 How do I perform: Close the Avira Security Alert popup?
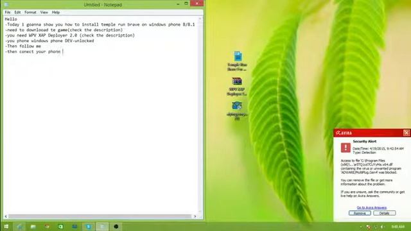coord(407,133)
